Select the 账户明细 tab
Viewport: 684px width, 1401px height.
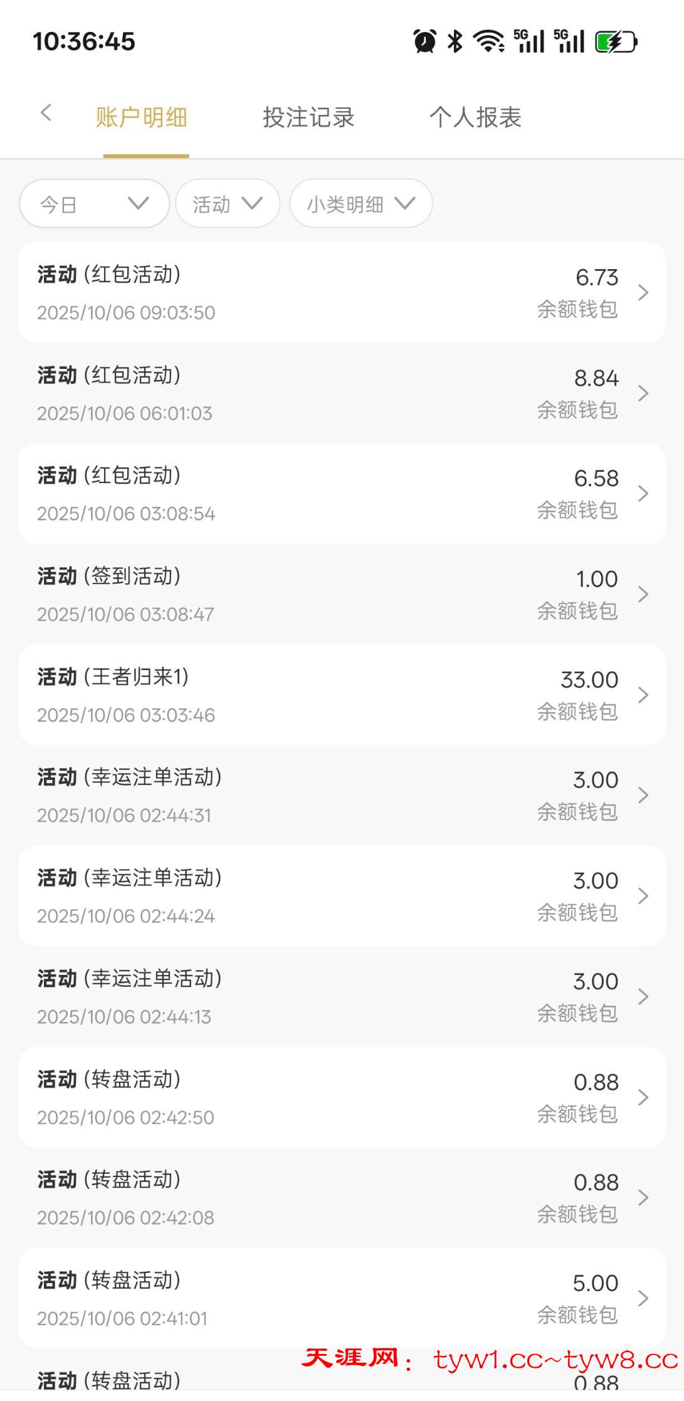[142, 117]
